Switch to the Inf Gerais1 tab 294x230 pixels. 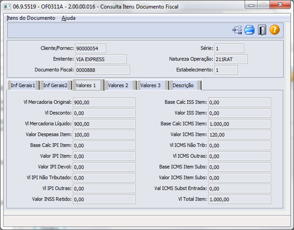(x=23, y=85)
